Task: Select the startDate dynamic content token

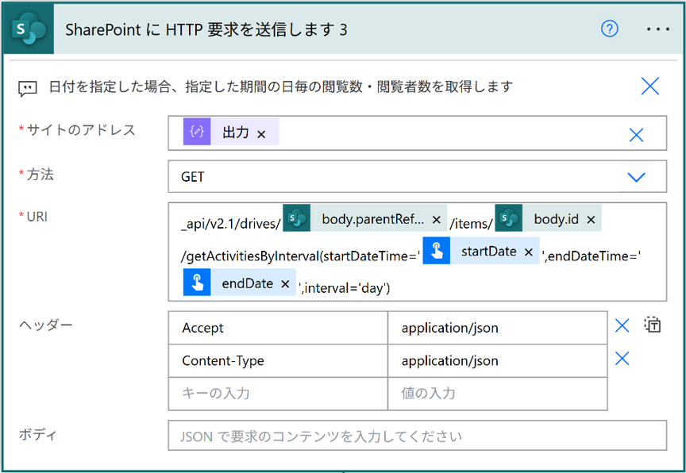Action: tap(488, 252)
